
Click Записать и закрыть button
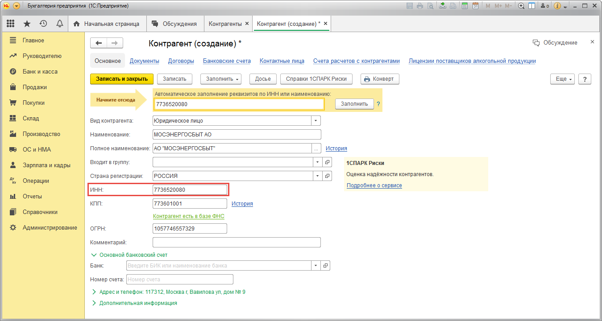[122, 79]
